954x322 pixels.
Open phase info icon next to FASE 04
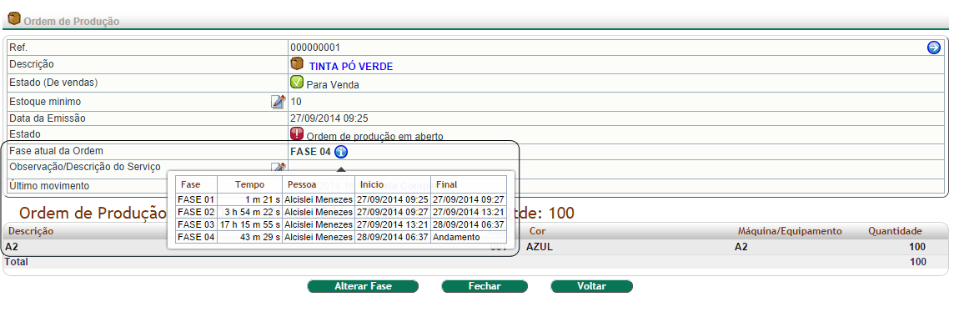[341, 152]
